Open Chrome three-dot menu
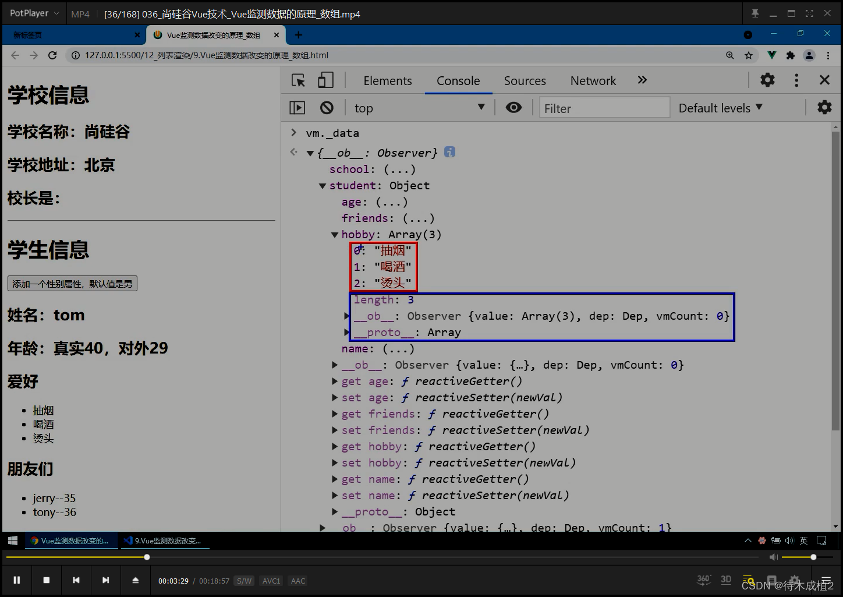 (x=828, y=55)
